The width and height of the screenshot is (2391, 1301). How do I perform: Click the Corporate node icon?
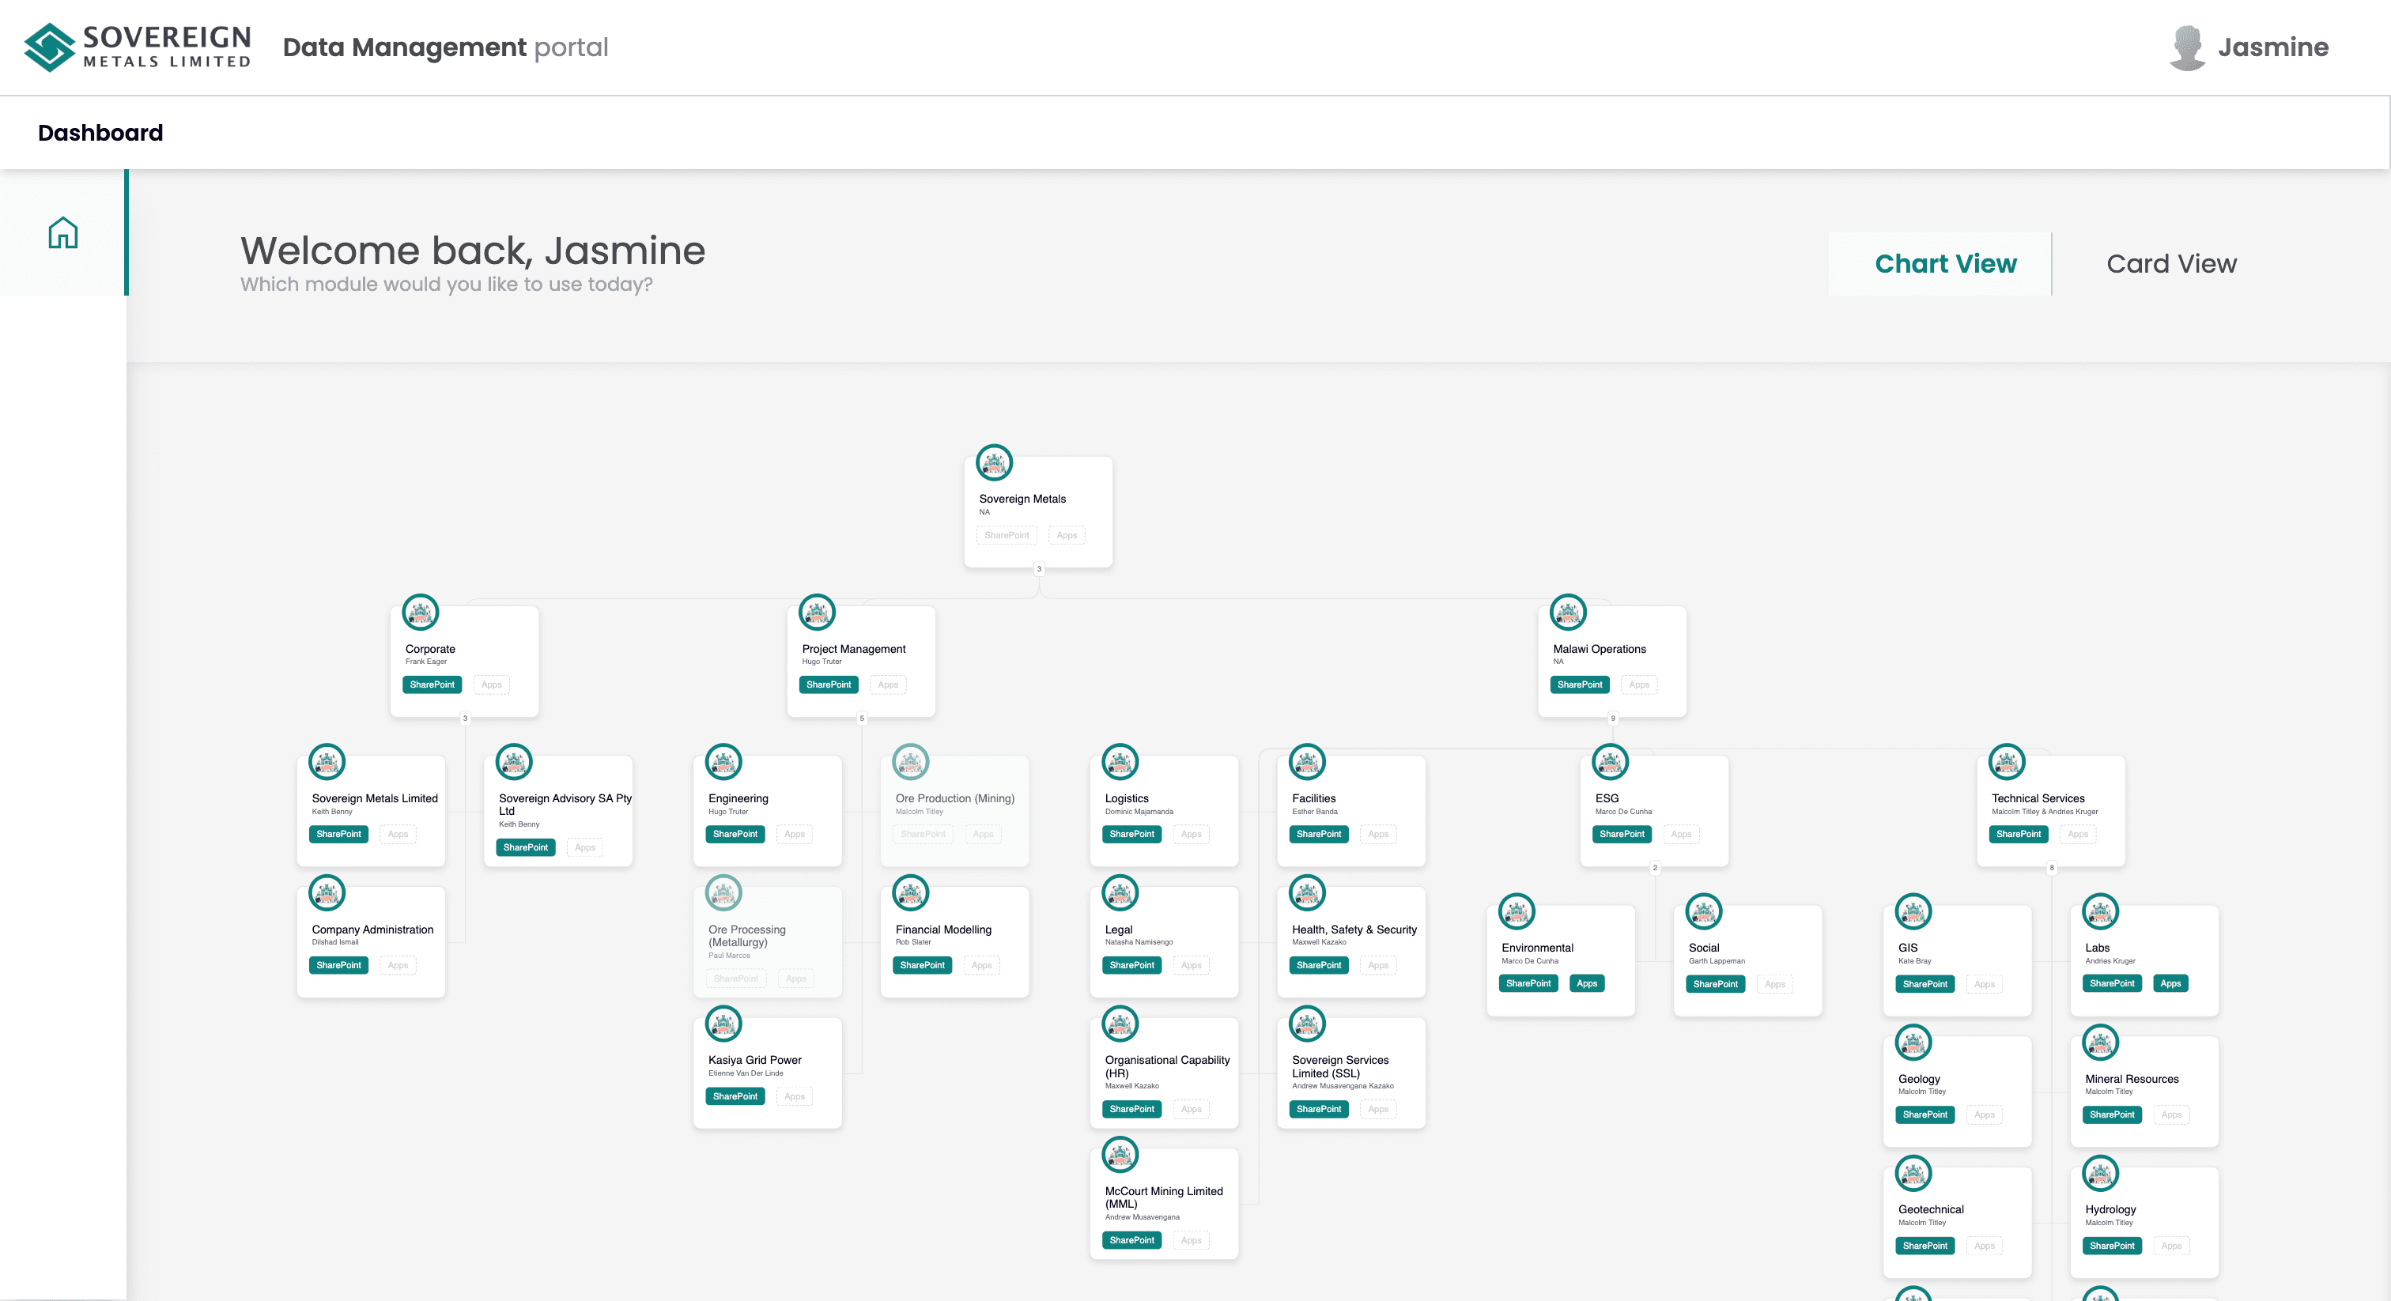[421, 613]
